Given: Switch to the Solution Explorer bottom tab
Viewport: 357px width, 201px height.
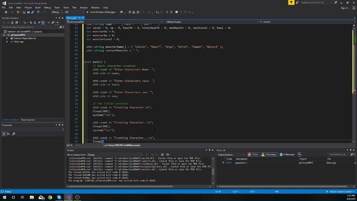Looking at the screenshot, I should [x=11, y=119].
